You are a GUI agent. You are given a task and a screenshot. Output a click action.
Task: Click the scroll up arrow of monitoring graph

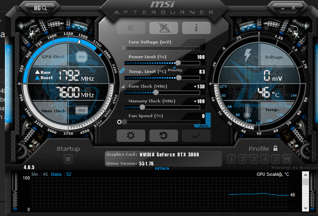tap(305, 175)
